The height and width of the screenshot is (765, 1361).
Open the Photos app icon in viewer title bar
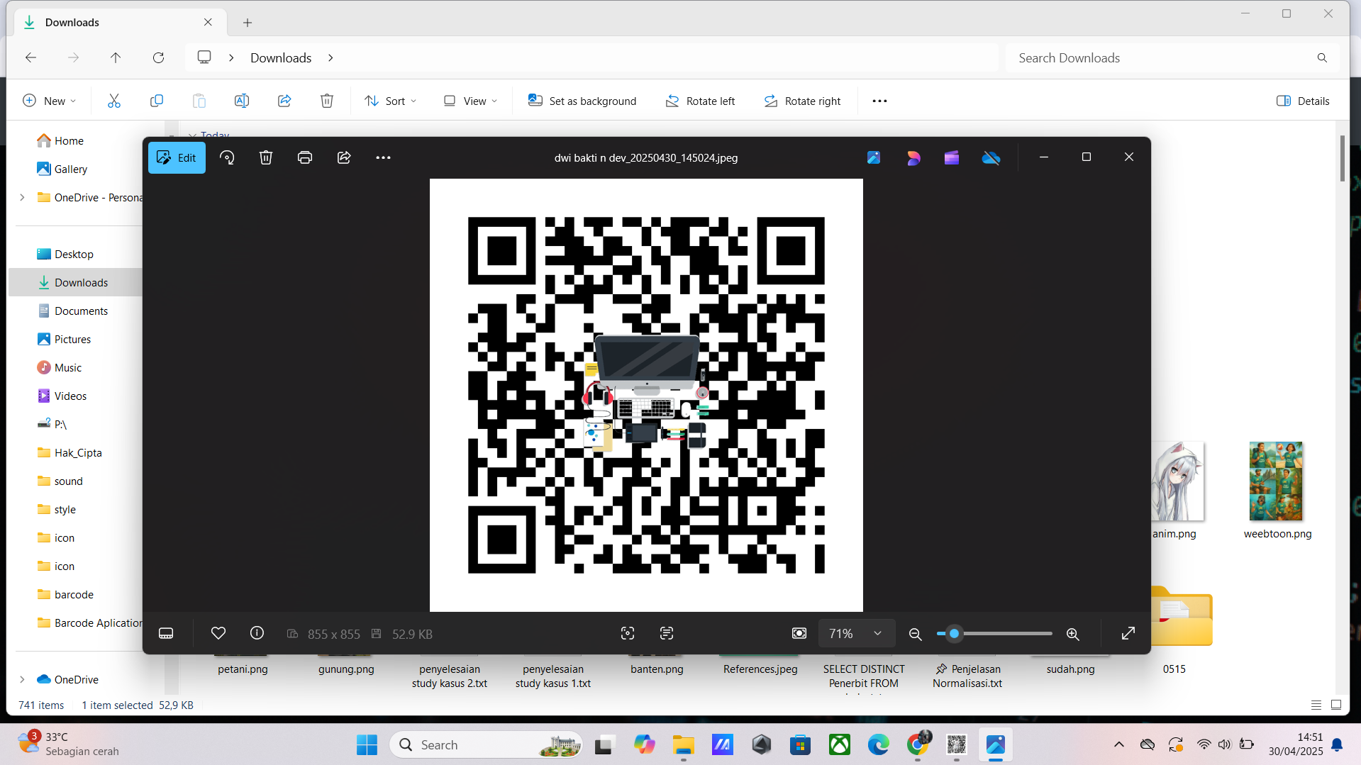coord(874,157)
